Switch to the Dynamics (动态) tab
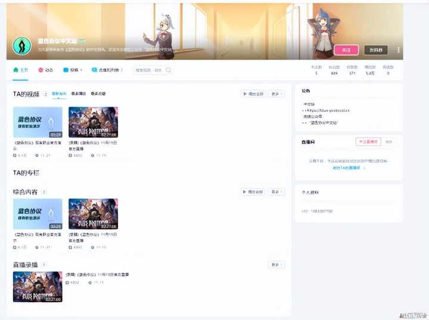This screenshot has height=320, width=429. [49, 70]
